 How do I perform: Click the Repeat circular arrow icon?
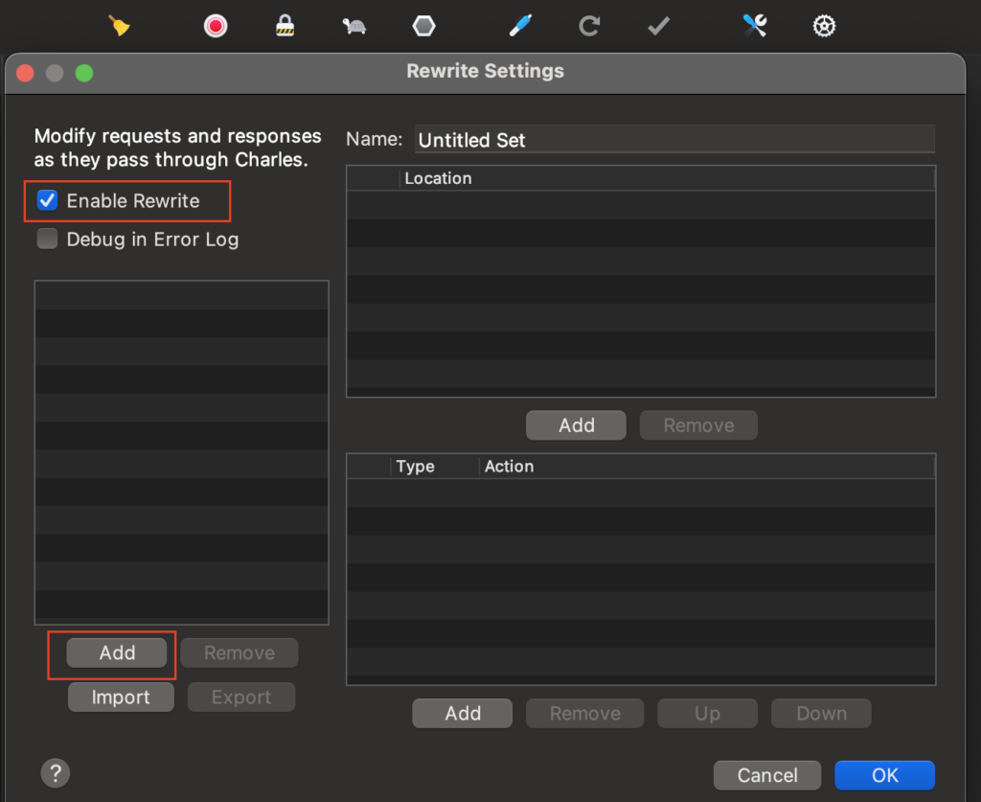589,26
